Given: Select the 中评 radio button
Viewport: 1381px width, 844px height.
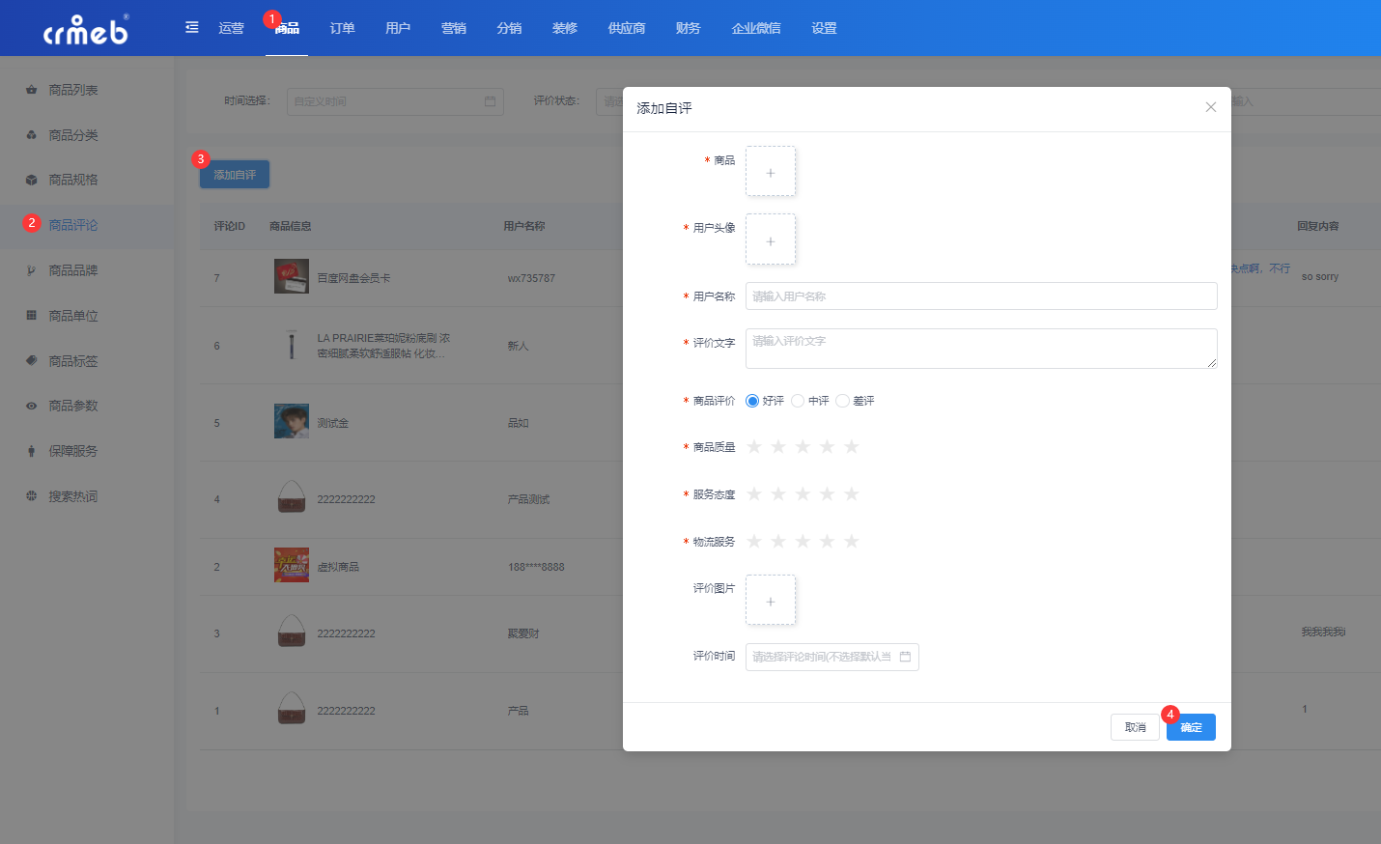Looking at the screenshot, I should 798,401.
